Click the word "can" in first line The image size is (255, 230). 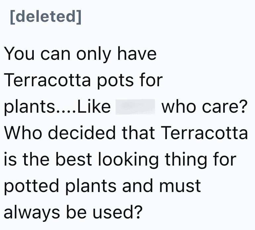(55, 54)
